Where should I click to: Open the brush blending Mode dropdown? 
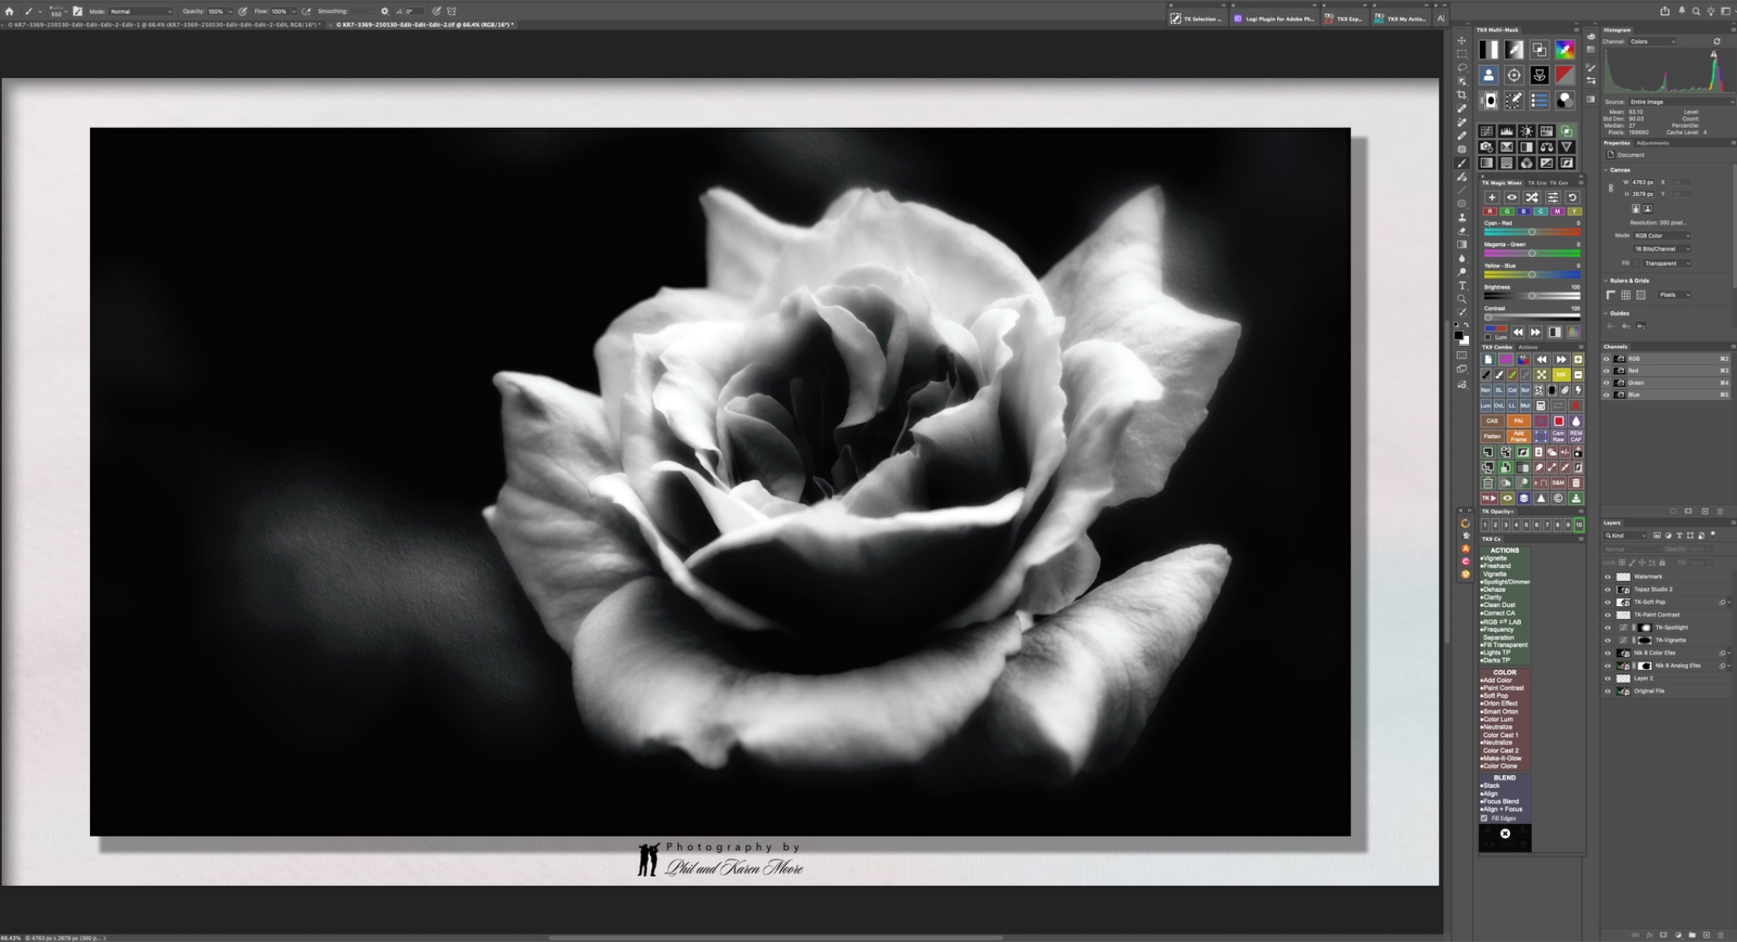point(140,11)
